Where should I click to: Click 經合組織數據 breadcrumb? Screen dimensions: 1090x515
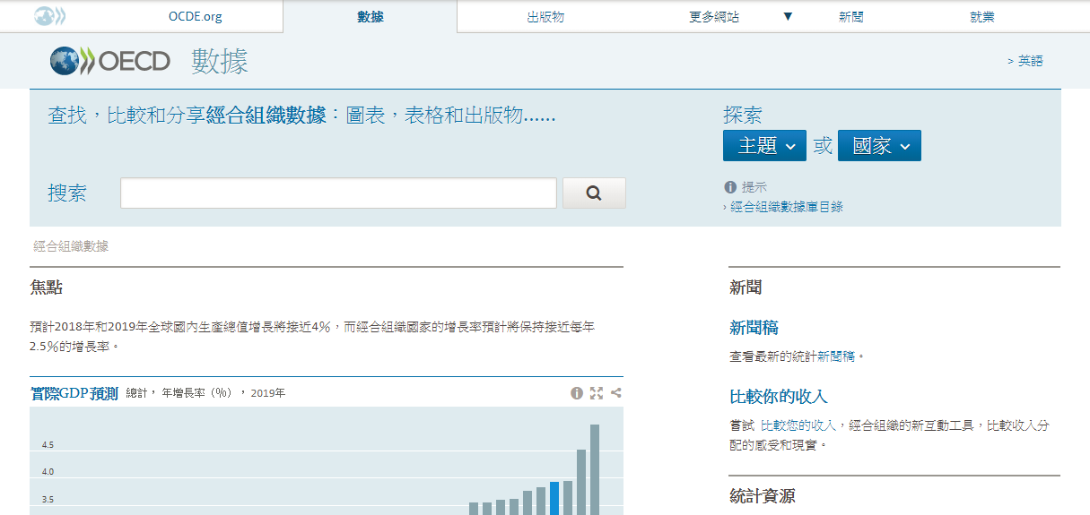(x=71, y=246)
